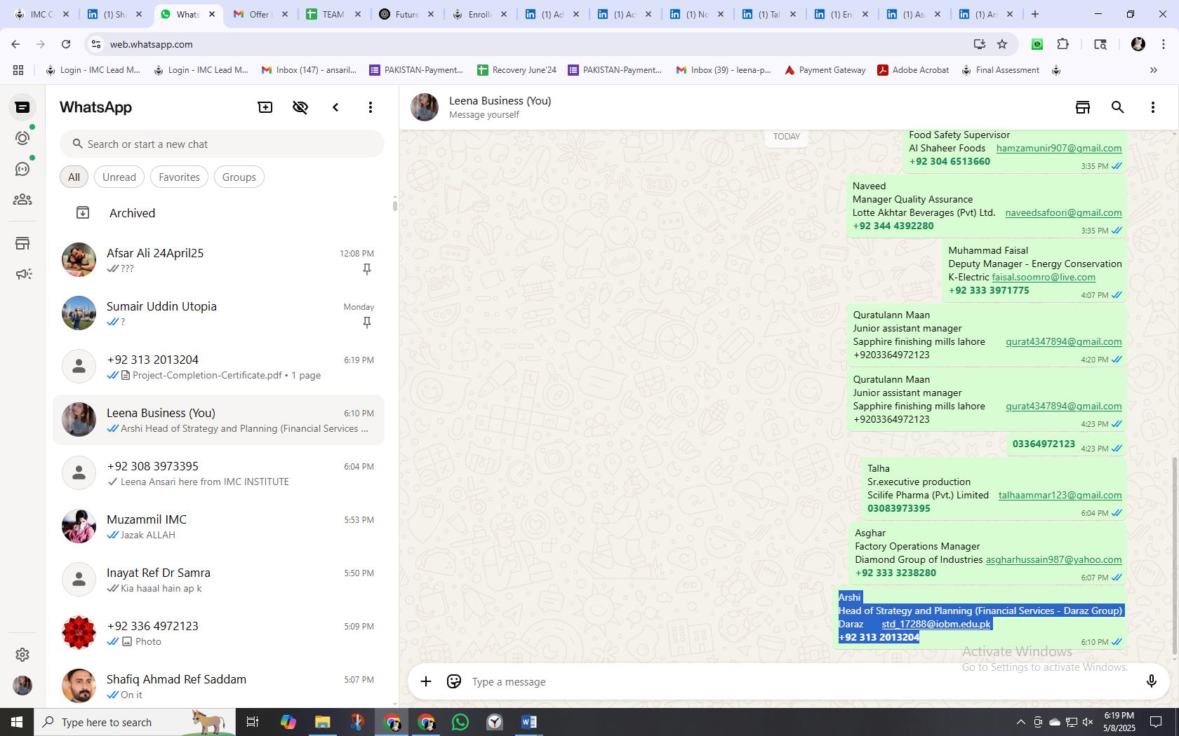Click the voice message microphone icon
Image resolution: width=1179 pixels, height=736 pixels.
coord(1151,681)
